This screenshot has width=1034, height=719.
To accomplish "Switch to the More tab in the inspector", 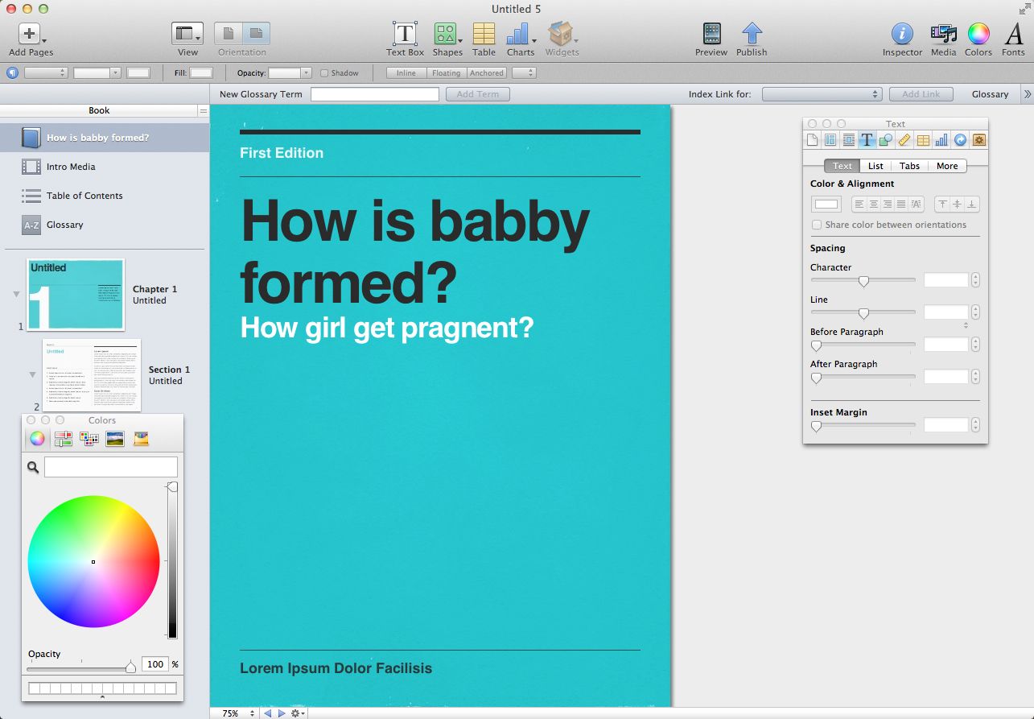I will [x=946, y=166].
